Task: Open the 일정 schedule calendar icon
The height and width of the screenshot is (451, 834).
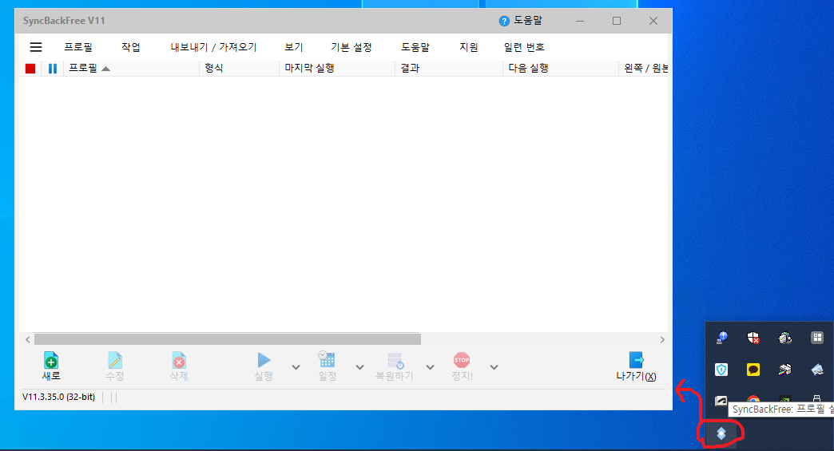Action: pos(327,359)
